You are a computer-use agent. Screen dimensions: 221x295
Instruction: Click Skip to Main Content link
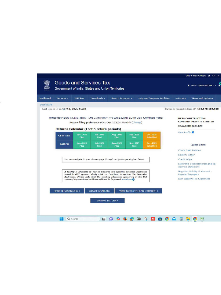pyautogui.click(x=196, y=76)
